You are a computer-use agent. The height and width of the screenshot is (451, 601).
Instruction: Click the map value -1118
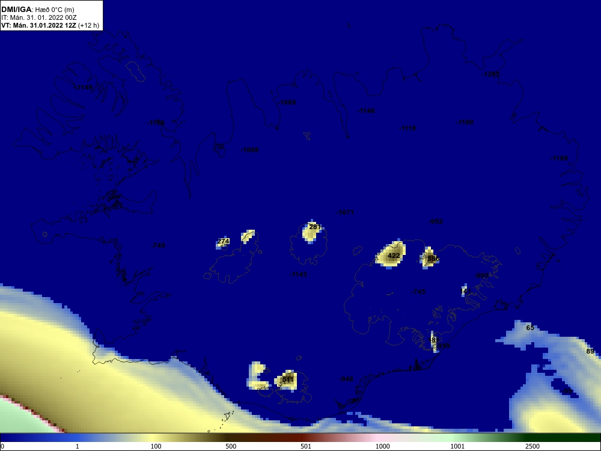(407, 128)
